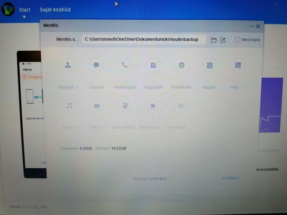This screenshot has width=287, height=215.
Task: Switch to the Start tab
Action: tap(25, 10)
